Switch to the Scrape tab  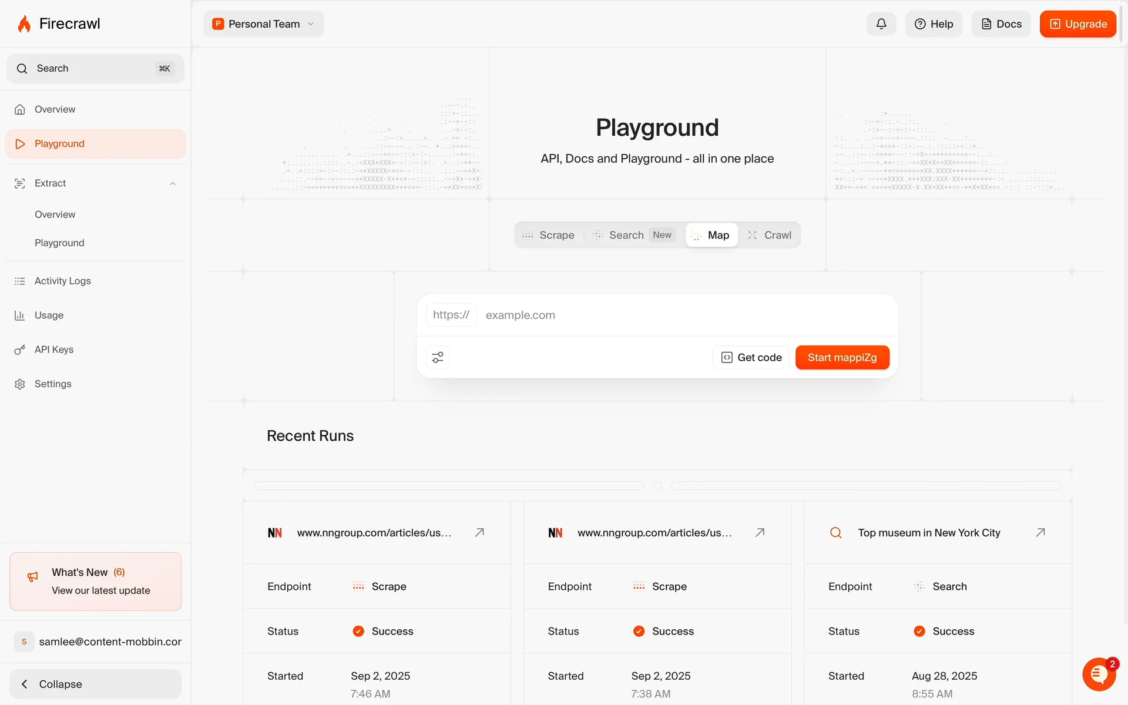(549, 235)
